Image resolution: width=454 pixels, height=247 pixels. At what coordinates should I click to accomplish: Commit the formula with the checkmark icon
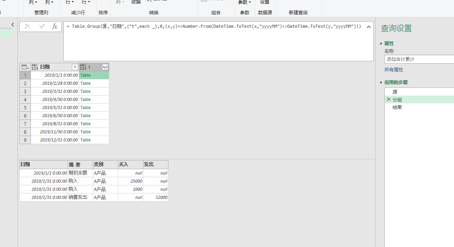point(41,27)
